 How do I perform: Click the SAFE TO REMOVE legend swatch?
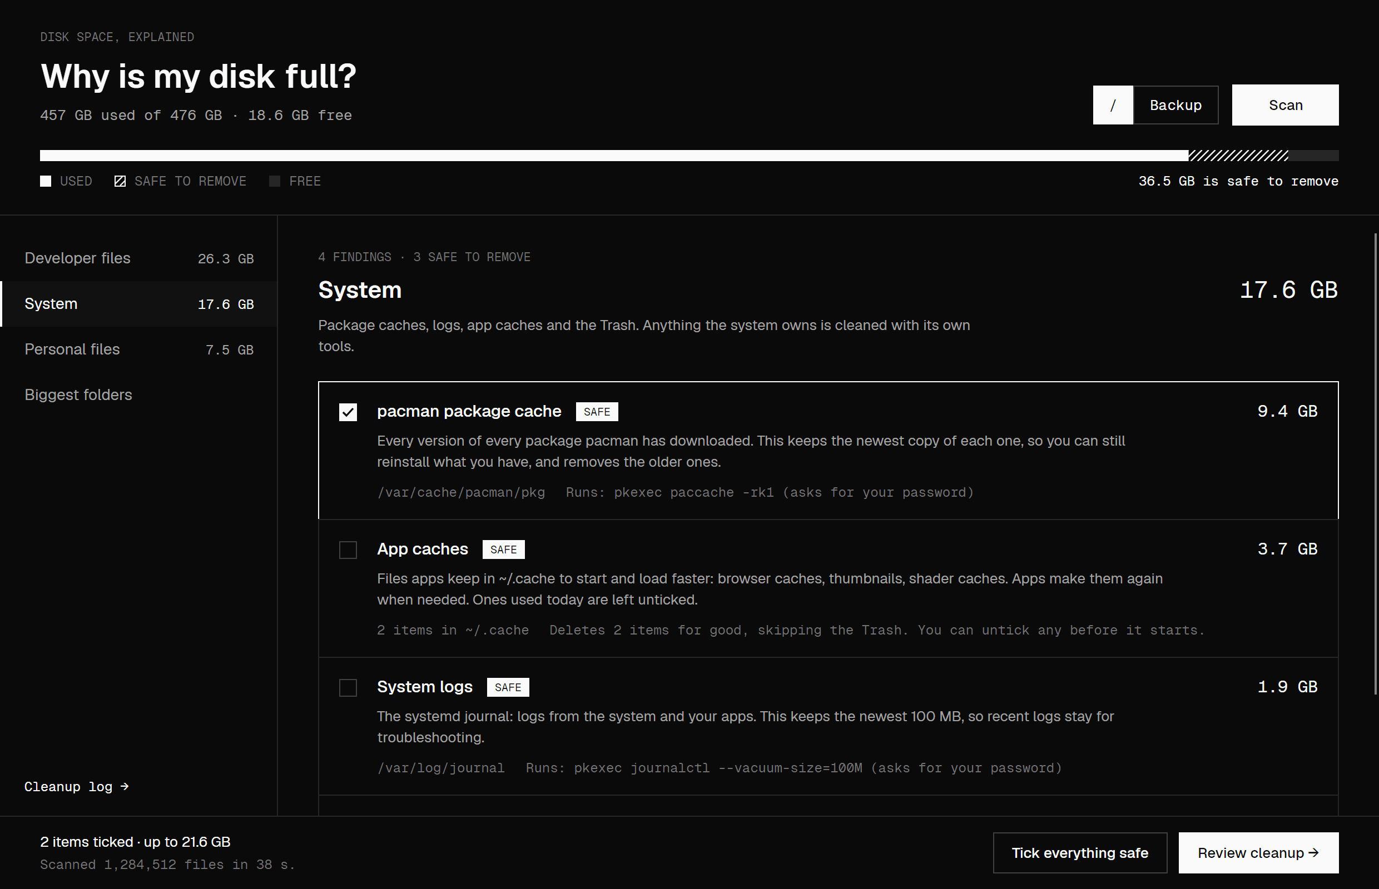coord(120,181)
